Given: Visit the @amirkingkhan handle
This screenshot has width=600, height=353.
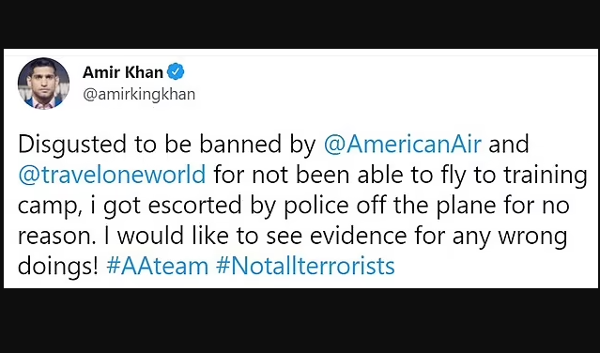Looking at the screenshot, I should [x=139, y=95].
